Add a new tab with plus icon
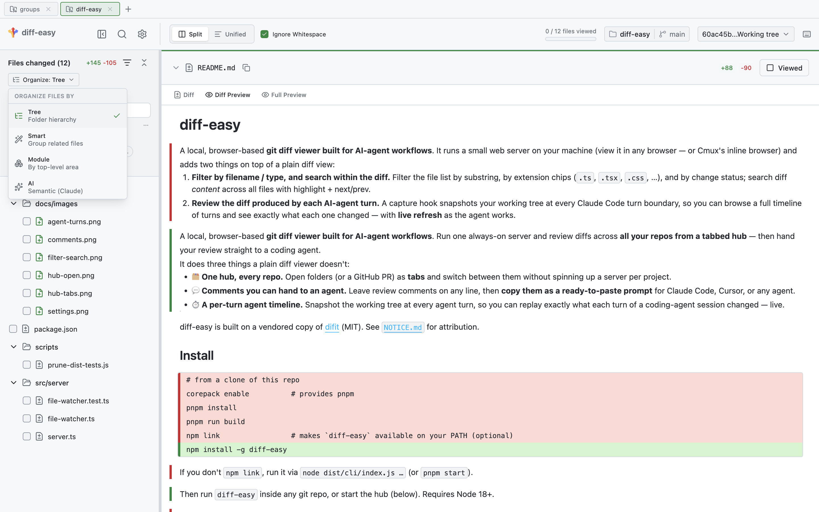The width and height of the screenshot is (819, 512). [x=128, y=9]
